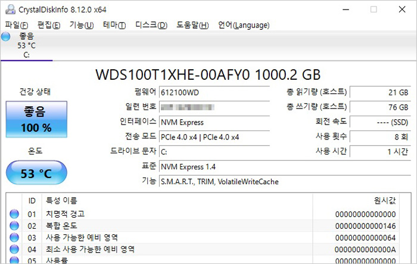The image size is (417, 264).
Task: Click the ID column header
Action: coord(32,201)
